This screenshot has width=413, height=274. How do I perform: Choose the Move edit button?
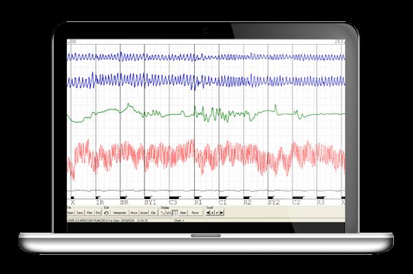[x=134, y=213]
